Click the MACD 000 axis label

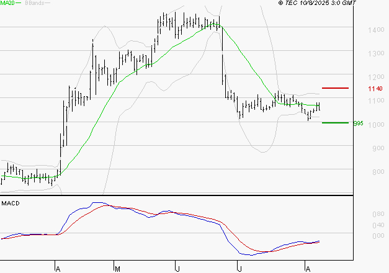378,236
